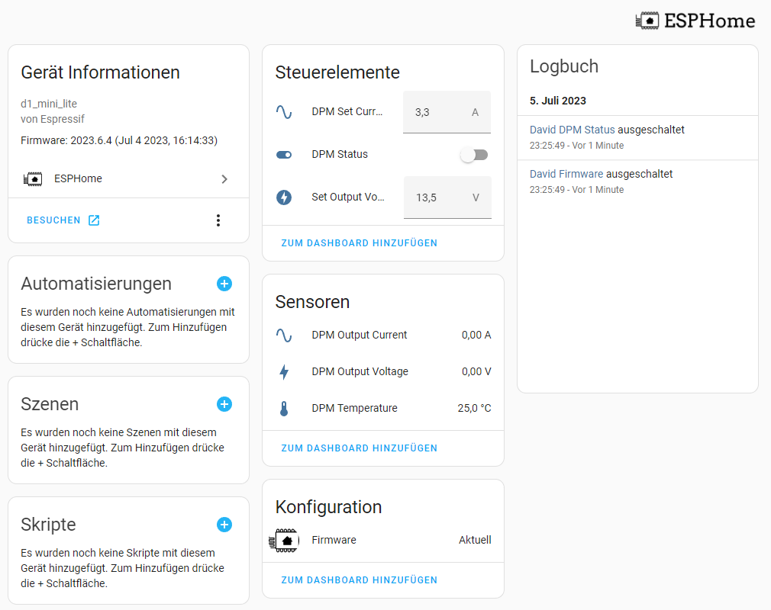Click the 0,00 A current value
Viewport: 771px width, 610px height.
476,335
